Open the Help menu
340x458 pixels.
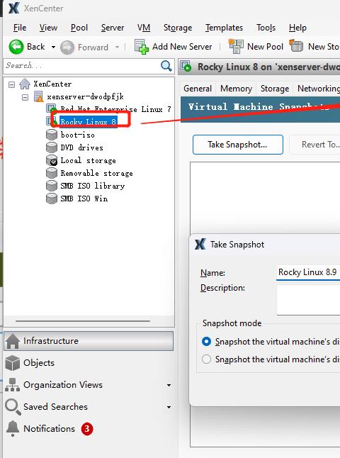pos(297,28)
